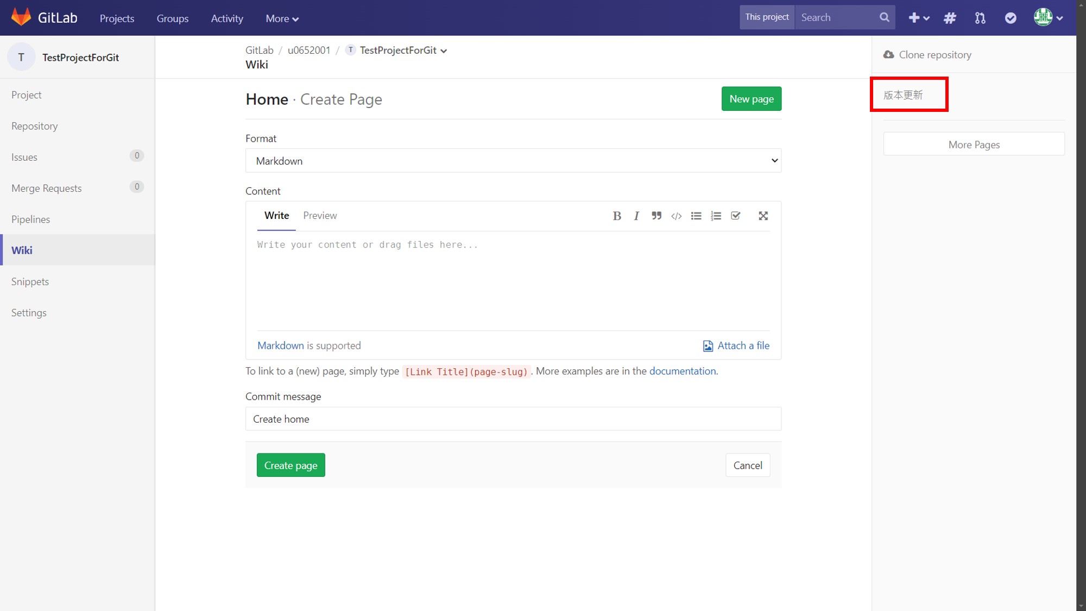Click into the content text area
This screenshot has height=611, width=1086.
(x=513, y=281)
